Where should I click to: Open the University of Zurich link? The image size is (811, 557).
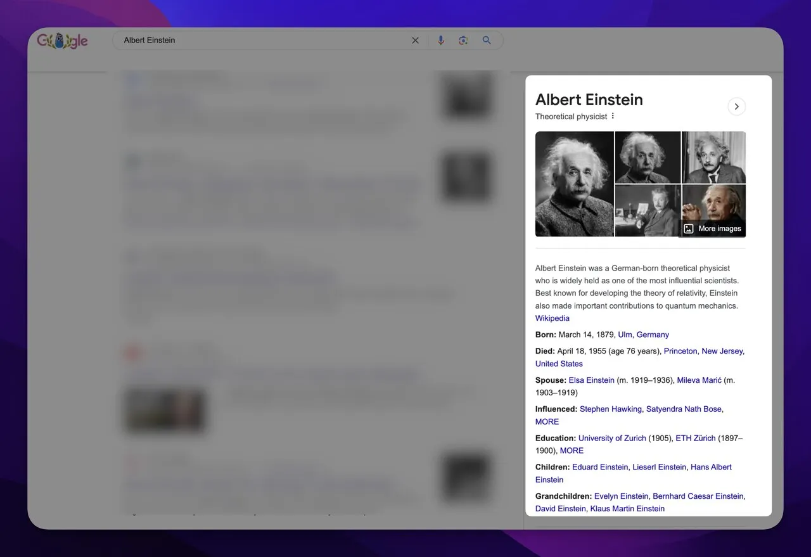(612, 439)
